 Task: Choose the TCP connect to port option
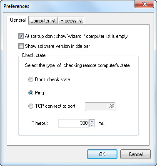pyautogui.click(x=31, y=106)
